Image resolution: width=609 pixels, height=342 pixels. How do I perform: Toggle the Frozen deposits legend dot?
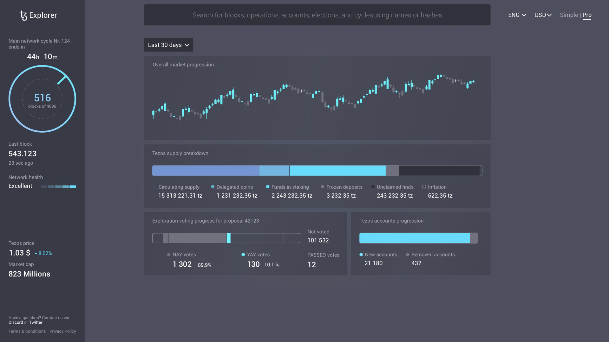322,187
